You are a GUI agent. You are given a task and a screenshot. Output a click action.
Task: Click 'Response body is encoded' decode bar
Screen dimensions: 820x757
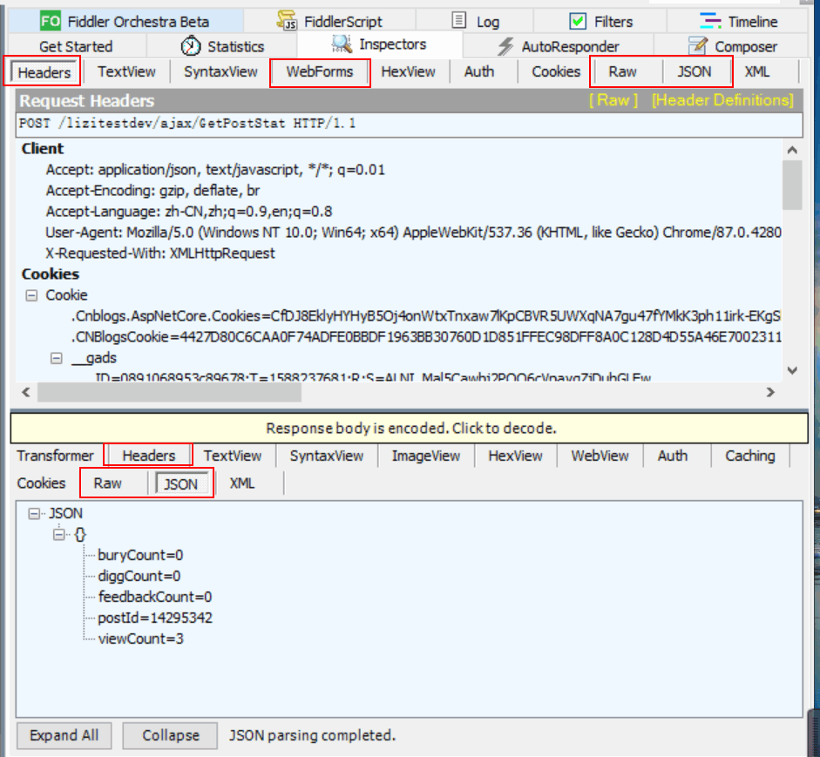410,429
